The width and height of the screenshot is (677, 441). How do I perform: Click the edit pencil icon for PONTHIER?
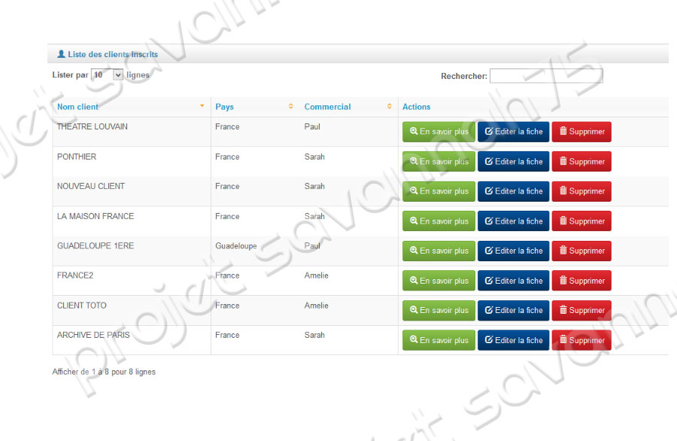(x=489, y=162)
